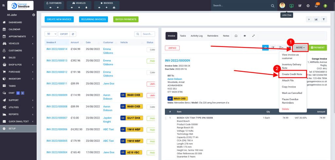The image size is (335, 160).
Task: Open invoice INV-2022/000014 link
Action: (57, 49)
